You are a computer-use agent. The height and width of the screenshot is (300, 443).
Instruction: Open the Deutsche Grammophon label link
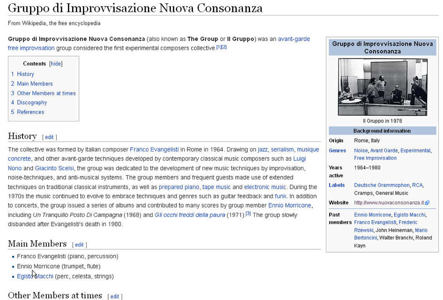382,185
